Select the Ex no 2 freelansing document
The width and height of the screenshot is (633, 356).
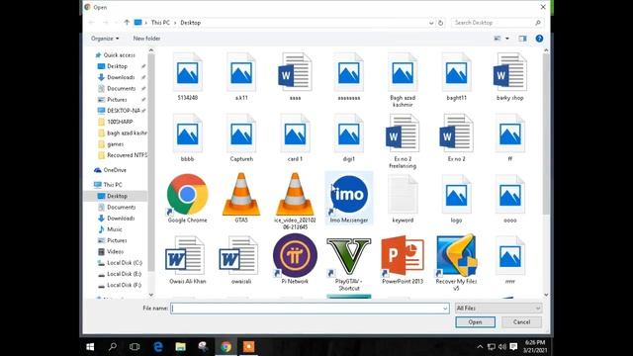click(x=403, y=141)
